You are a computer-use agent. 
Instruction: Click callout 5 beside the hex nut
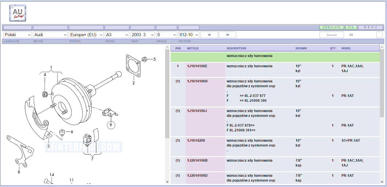click(x=155, y=59)
